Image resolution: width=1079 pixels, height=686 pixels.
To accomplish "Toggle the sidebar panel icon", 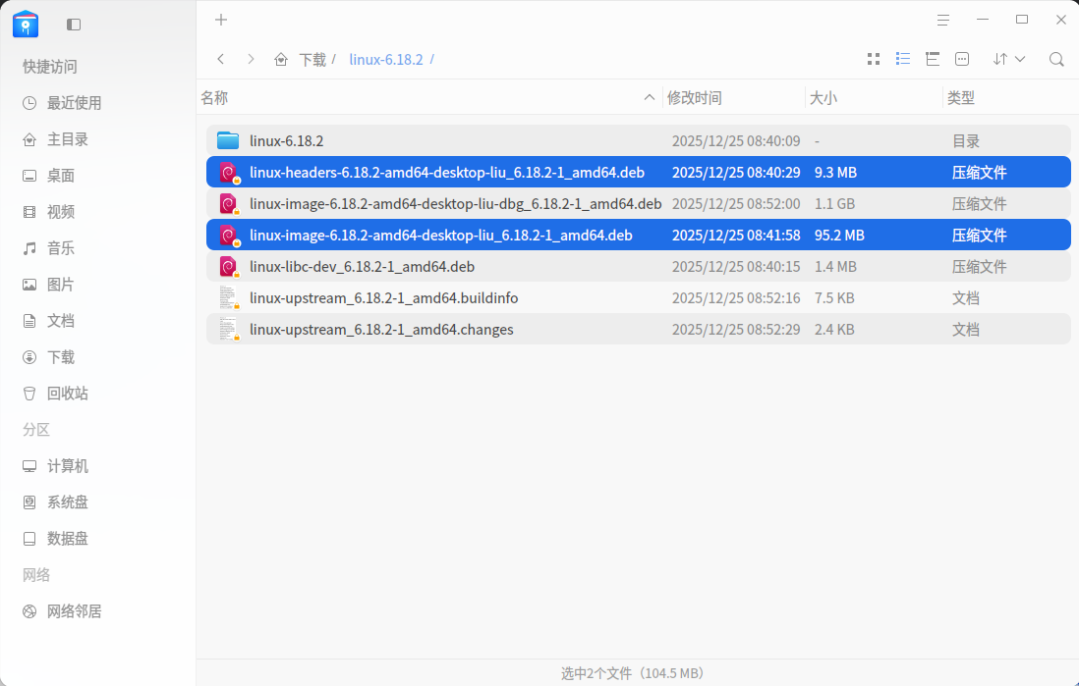I will coord(74,25).
